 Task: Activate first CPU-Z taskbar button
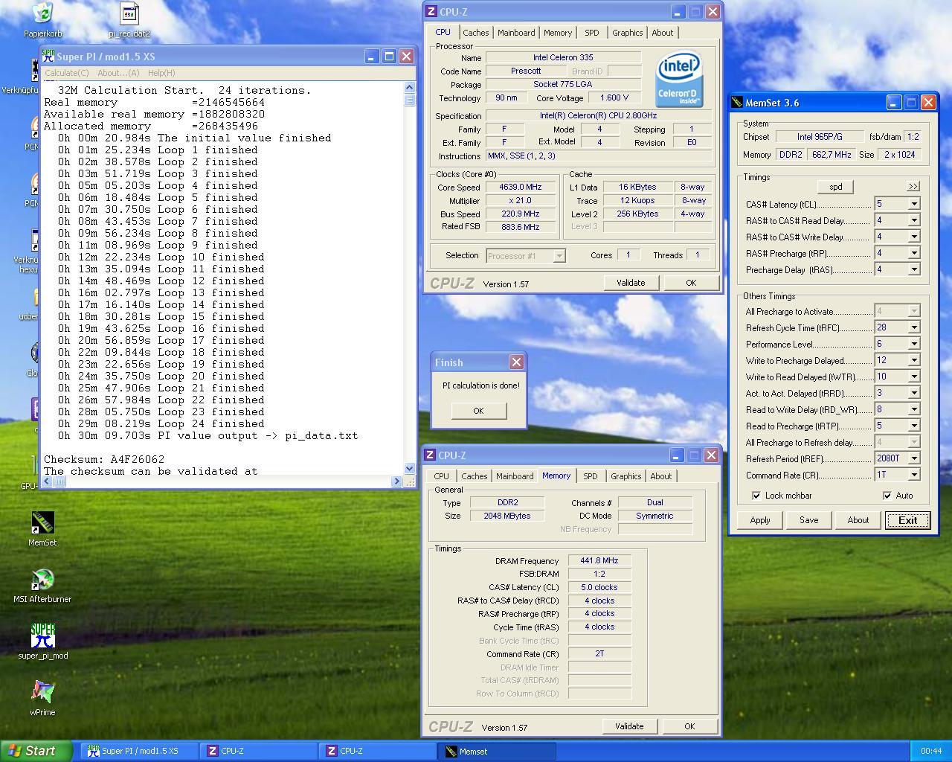[258, 752]
